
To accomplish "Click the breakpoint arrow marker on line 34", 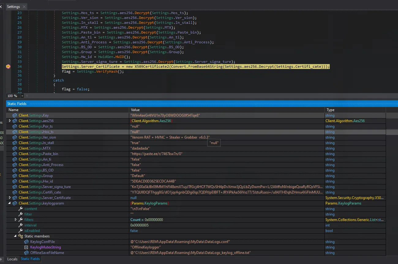I will pyautogui.click(x=8, y=67).
